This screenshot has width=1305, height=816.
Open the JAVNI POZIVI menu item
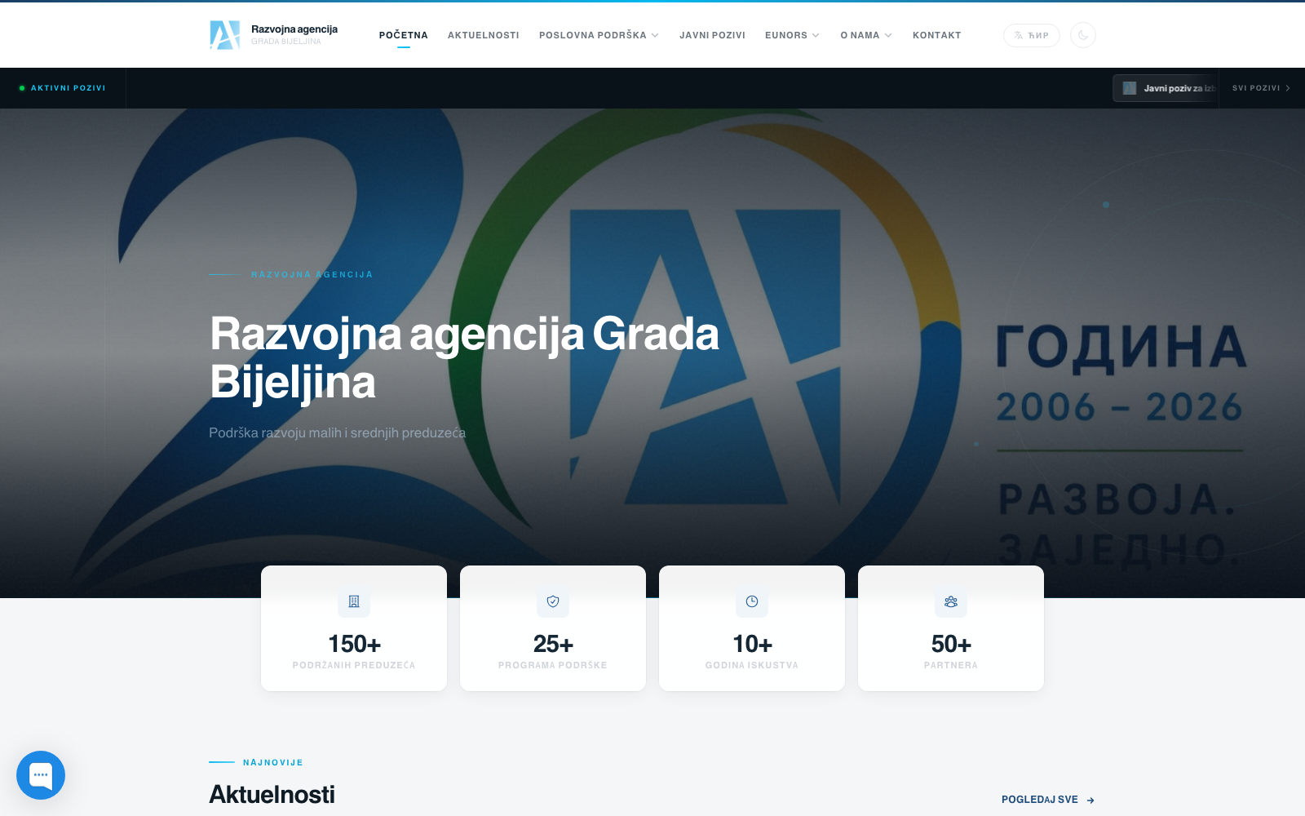click(712, 35)
